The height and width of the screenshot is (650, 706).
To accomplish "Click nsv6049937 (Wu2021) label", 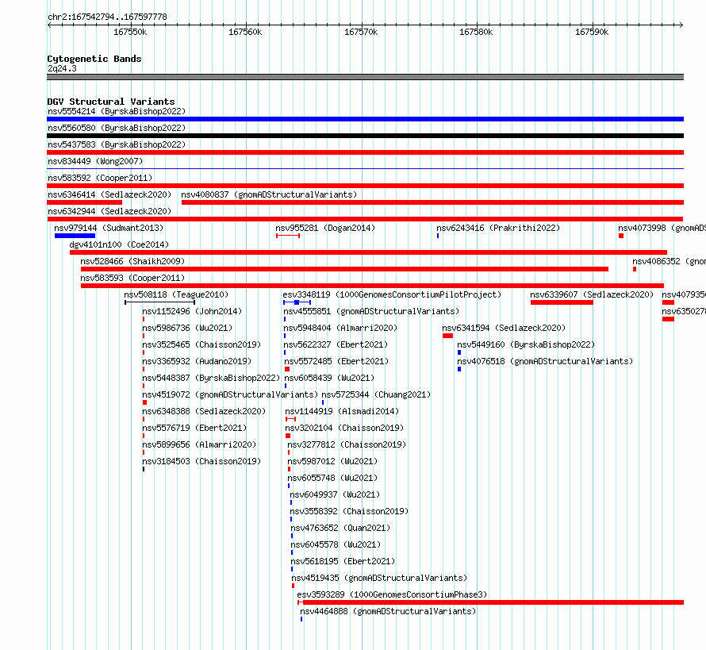I will coord(335,494).
